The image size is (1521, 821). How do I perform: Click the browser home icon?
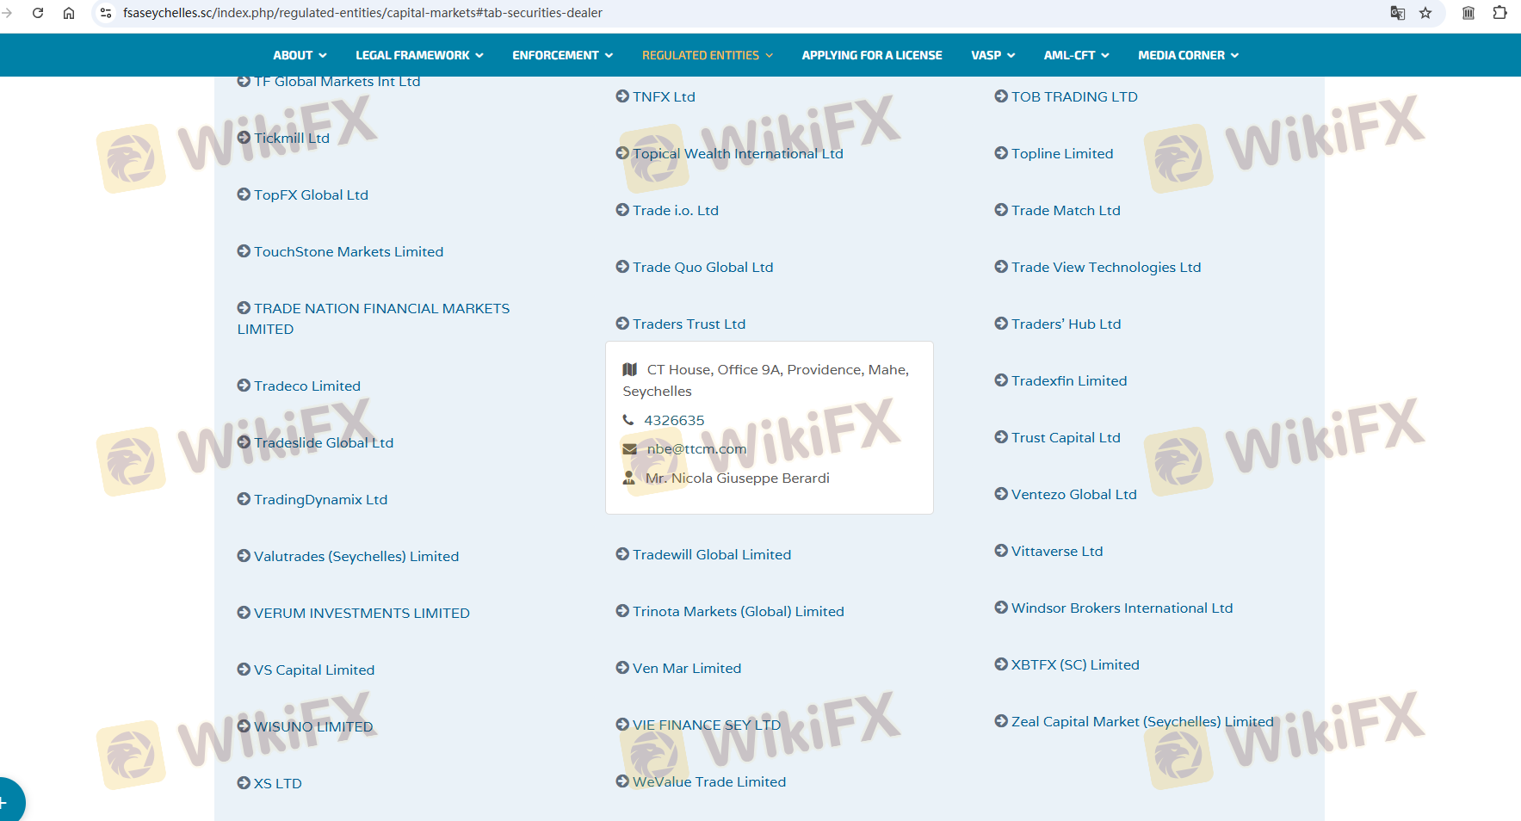(69, 13)
